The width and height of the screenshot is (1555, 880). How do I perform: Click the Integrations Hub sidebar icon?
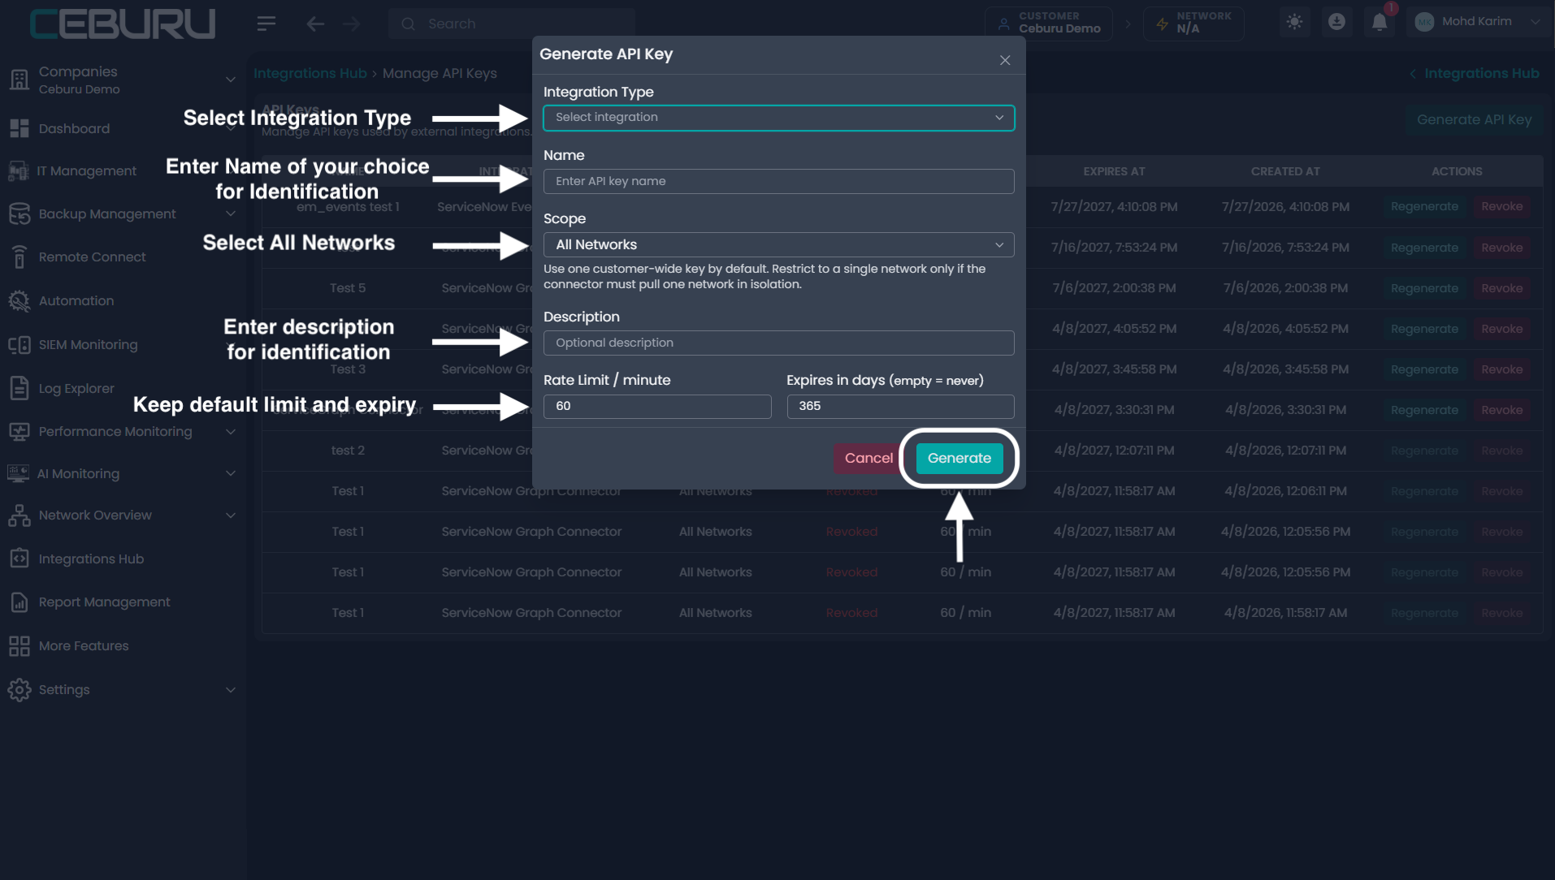click(x=19, y=559)
